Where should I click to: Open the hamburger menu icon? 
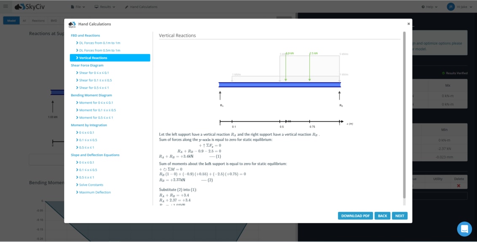5,6
